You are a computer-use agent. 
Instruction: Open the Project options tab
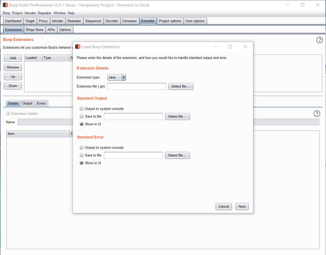[170, 21]
